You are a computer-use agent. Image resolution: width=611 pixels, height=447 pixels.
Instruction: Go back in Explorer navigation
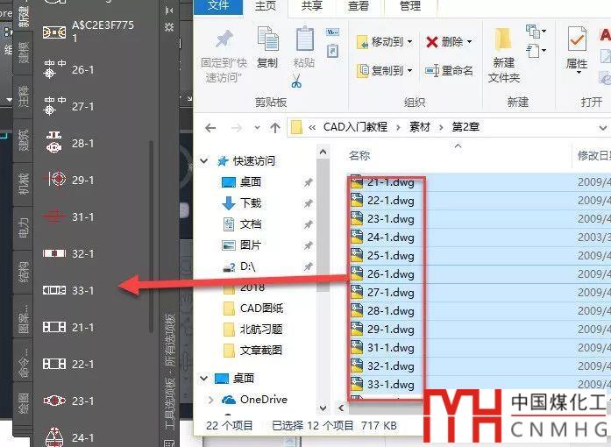click(210, 128)
